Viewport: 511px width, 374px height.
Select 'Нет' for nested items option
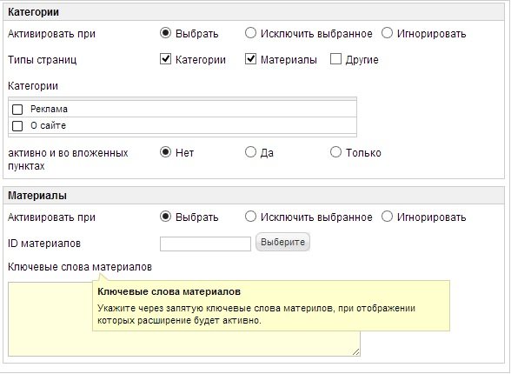[165, 152]
